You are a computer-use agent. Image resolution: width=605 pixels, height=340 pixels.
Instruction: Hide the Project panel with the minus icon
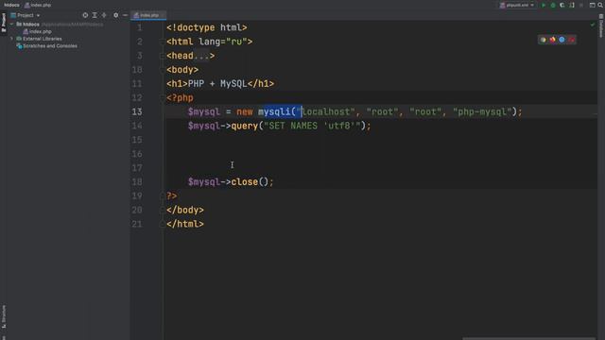tap(125, 15)
